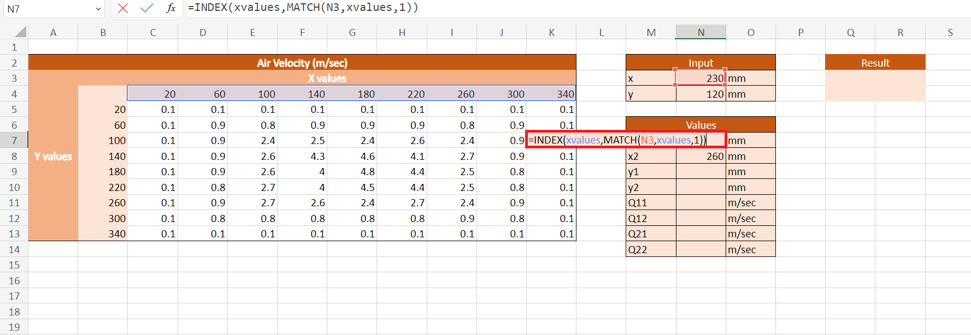This screenshot has width=971, height=335.
Task: Open Insert Function dialog via fx icon
Action: [x=171, y=8]
